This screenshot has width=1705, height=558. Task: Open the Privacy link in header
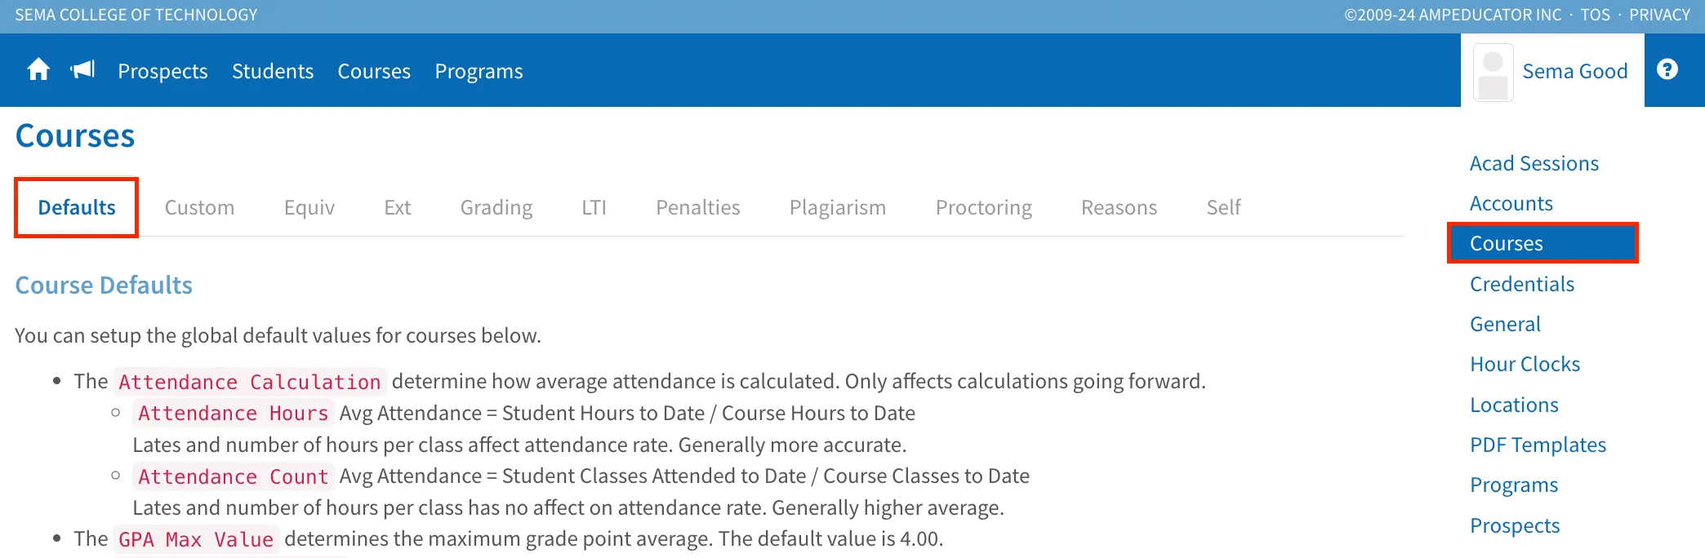tap(1659, 15)
